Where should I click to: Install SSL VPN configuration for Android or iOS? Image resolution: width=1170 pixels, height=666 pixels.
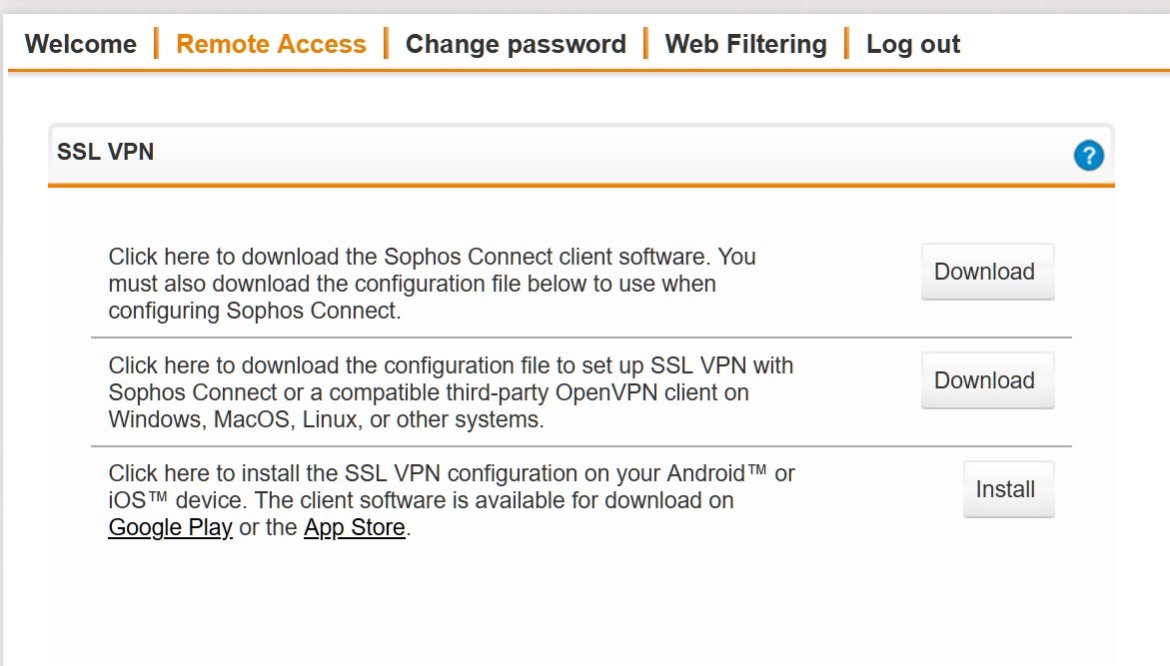(1008, 489)
